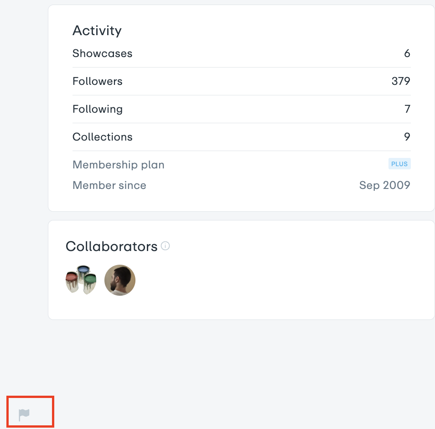Click the Collaborators heading

112,246
